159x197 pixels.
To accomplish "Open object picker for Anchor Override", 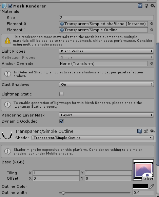I will click(152, 64).
